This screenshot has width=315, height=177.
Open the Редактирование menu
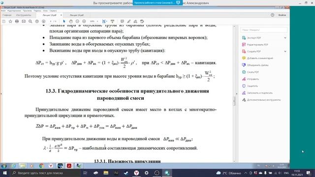point(14,11)
